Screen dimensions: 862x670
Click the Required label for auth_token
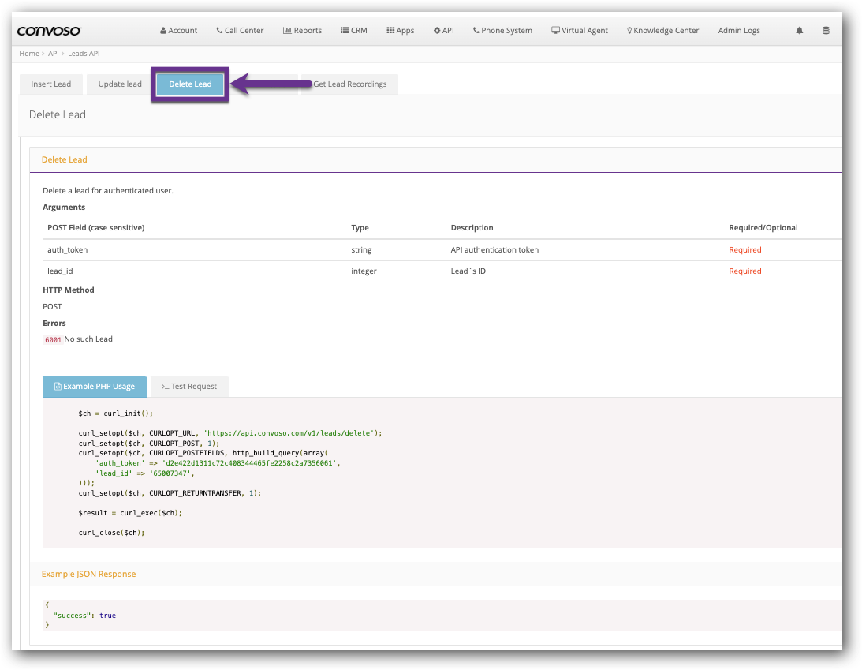(x=745, y=249)
